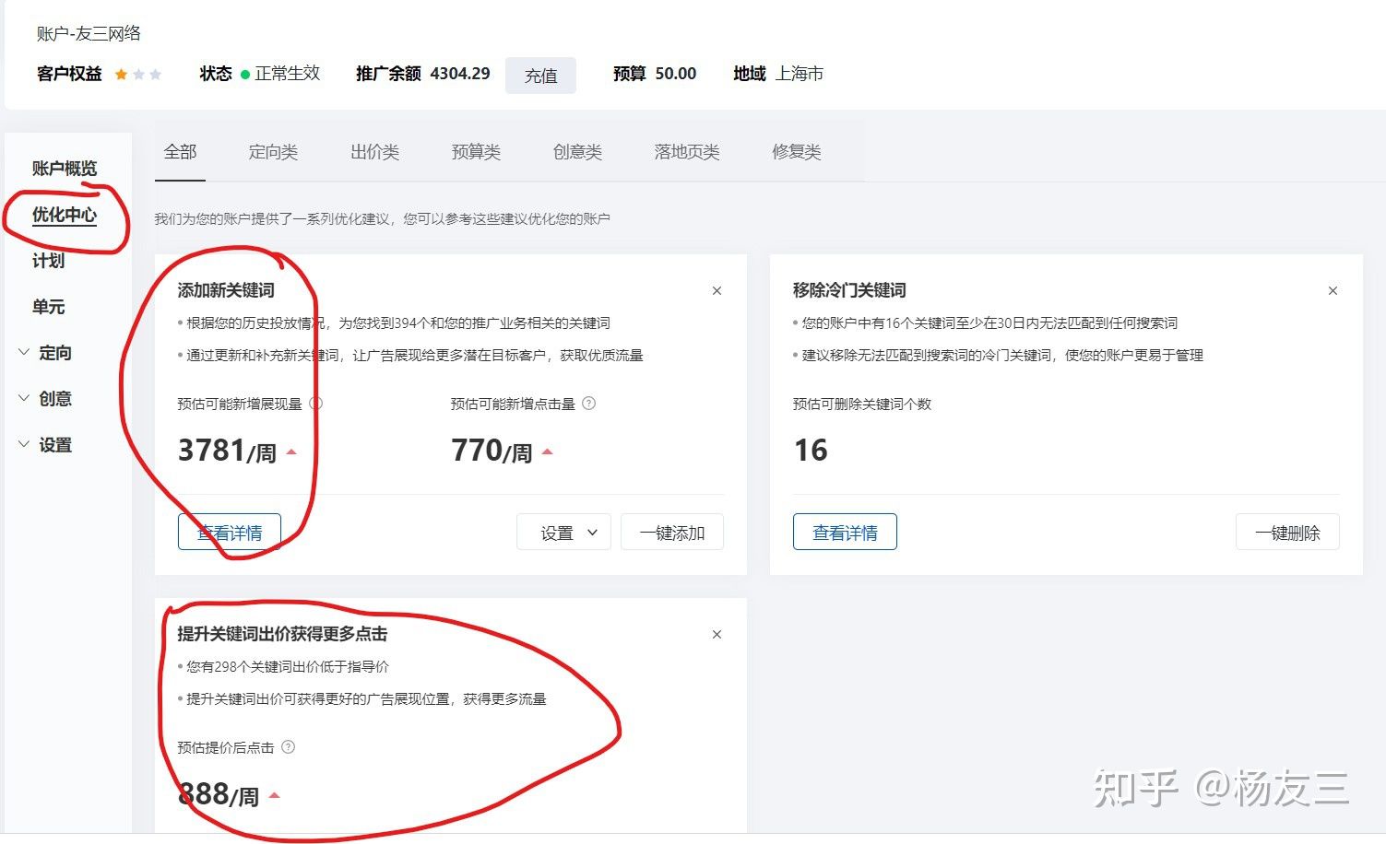Image resolution: width=1386 pixels, height=844 pixels.
Task: Expand the 设置 sidebar section
Action: 54,445
